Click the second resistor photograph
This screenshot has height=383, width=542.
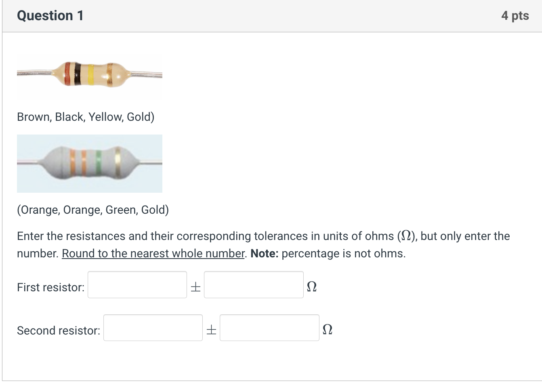89,163
